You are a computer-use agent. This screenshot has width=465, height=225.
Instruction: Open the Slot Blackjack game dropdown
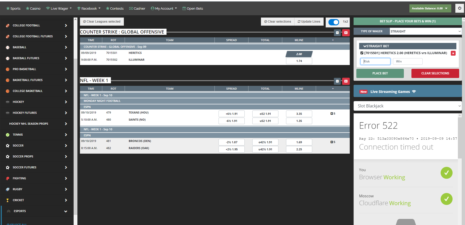[408, 106]
